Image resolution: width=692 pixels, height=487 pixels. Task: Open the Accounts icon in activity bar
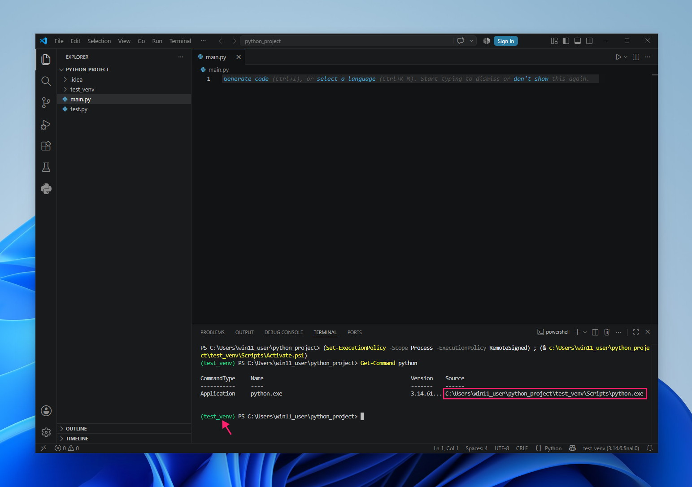coord(46,411)
